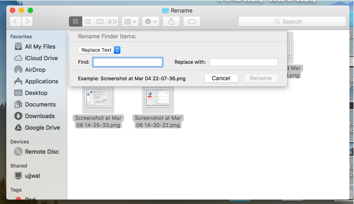
Task: Click the disabled Rename button
Action: click(x=261, y=78)
